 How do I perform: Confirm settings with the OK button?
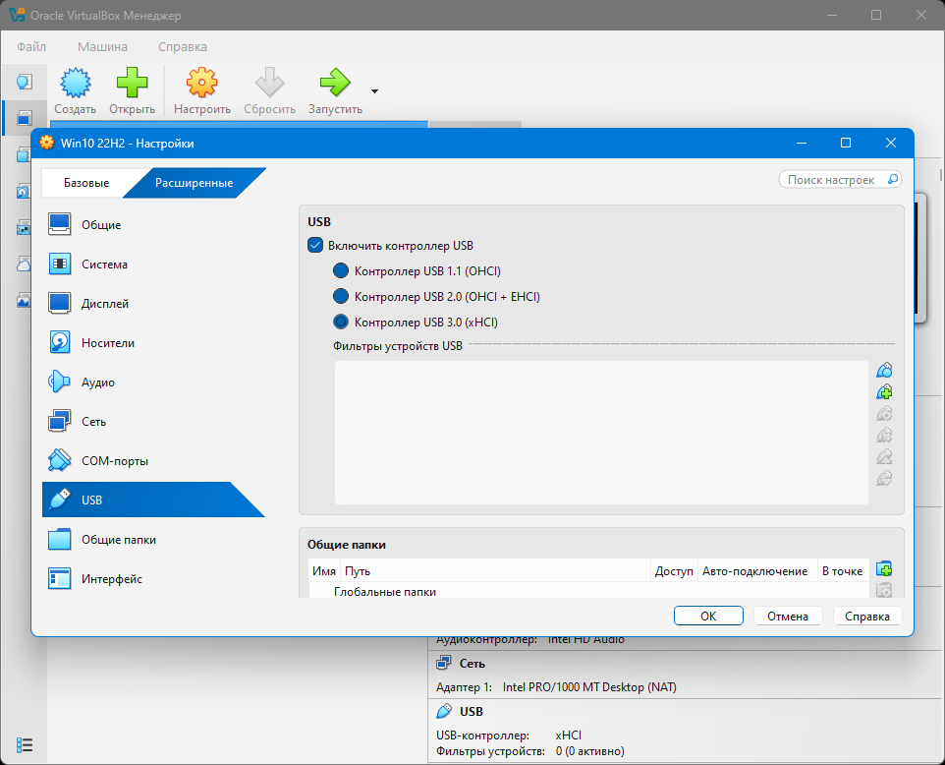[708, 616]
